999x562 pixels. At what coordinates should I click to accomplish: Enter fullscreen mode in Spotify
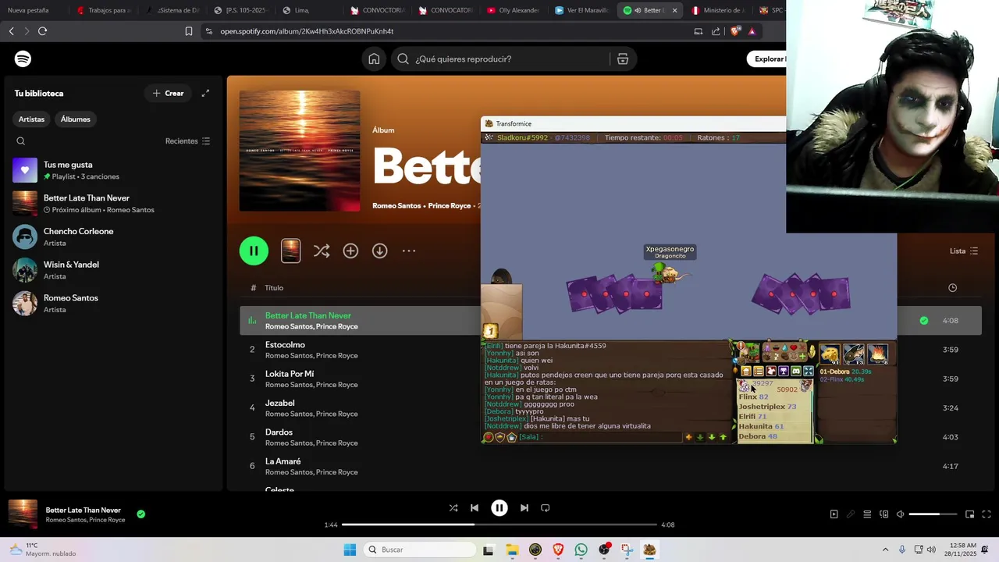[987, 514]
